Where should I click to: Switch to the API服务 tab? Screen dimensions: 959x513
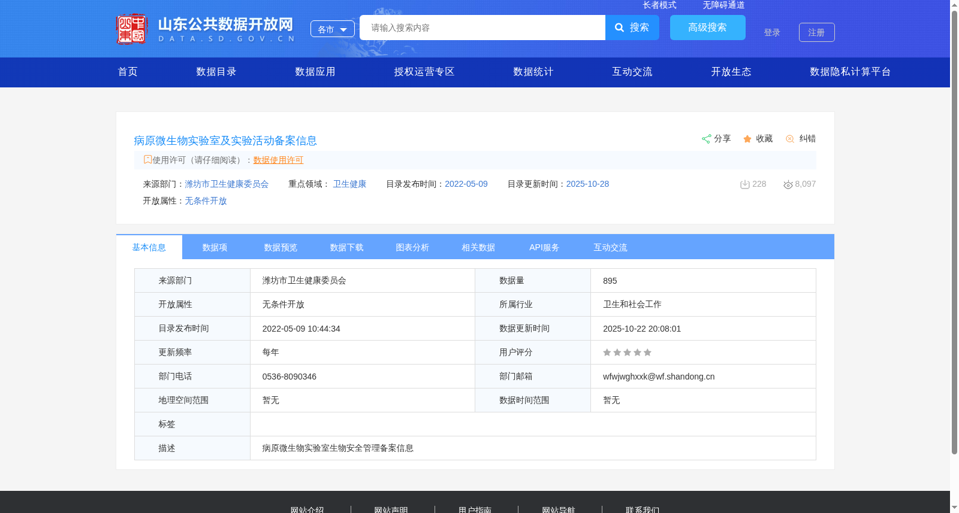pos(545,247)
